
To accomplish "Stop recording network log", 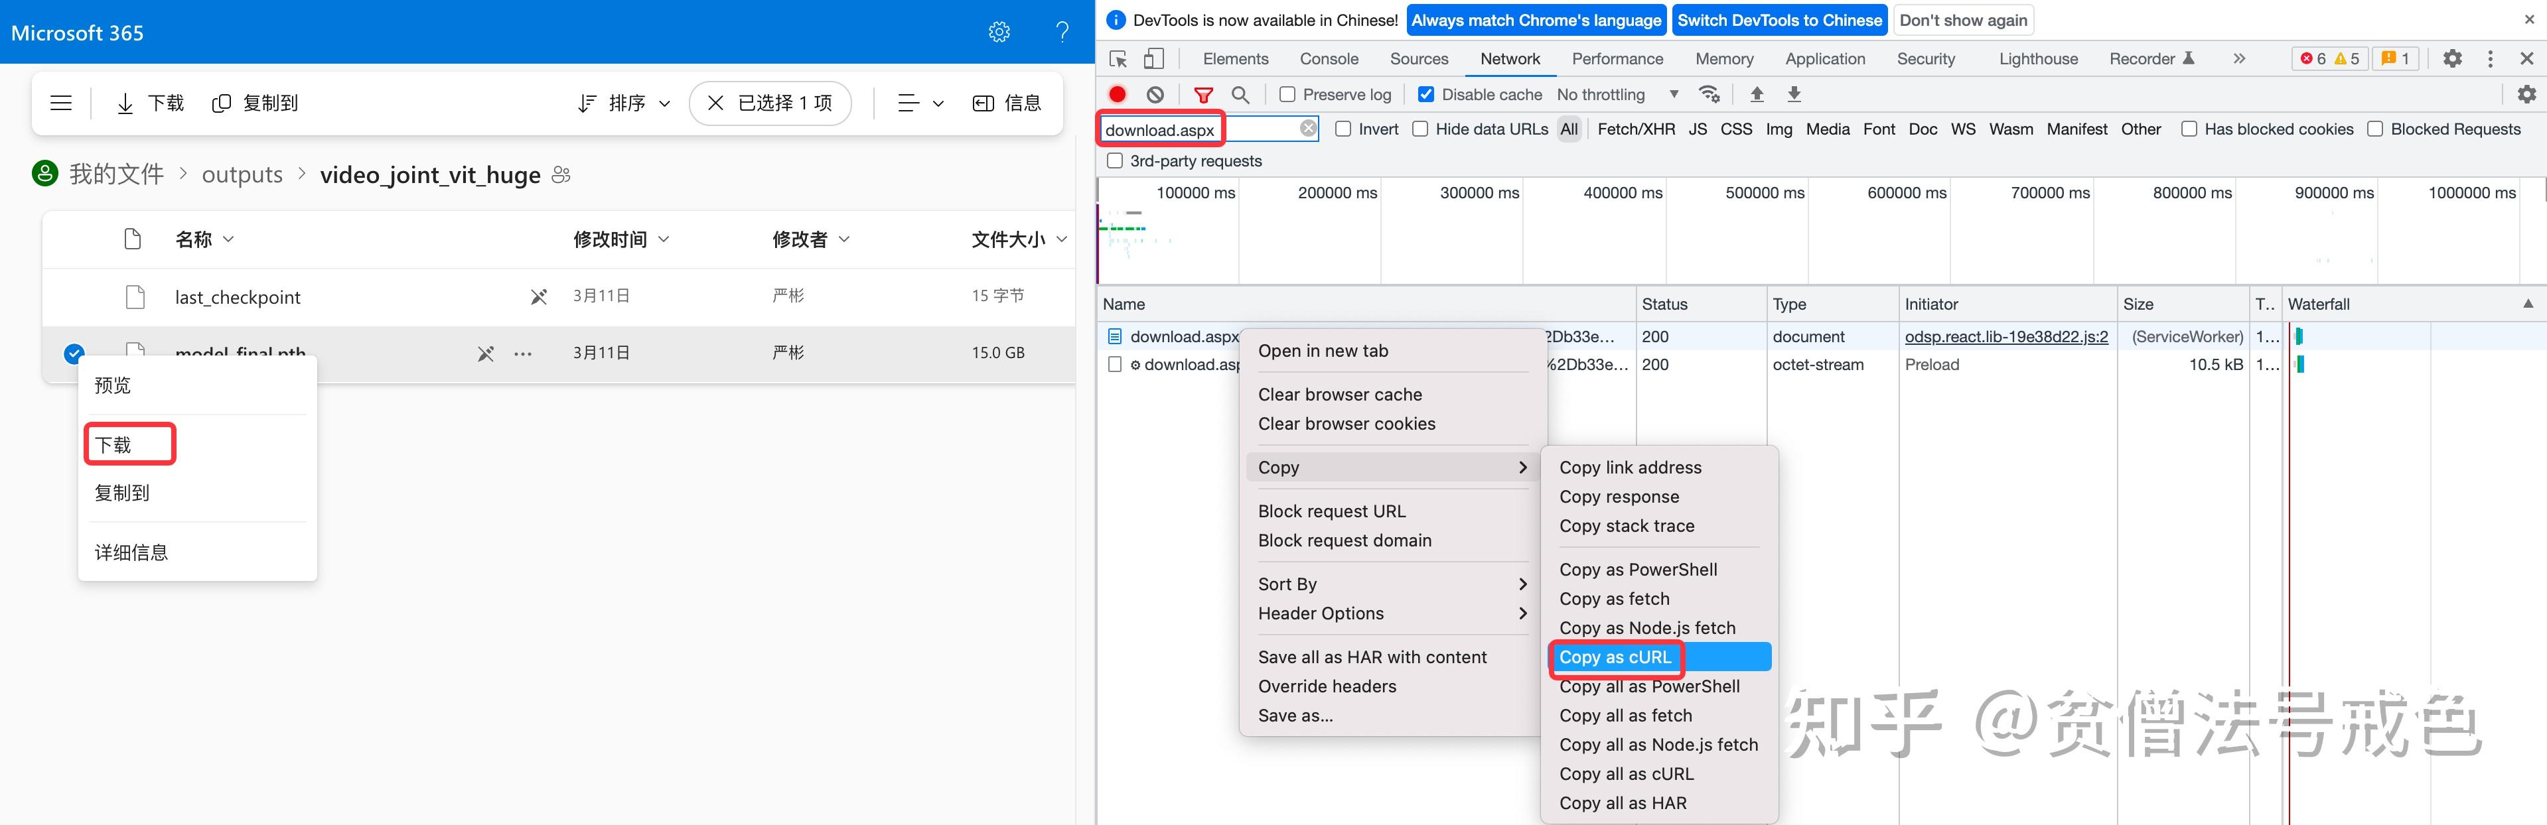I will point(1118,94).
